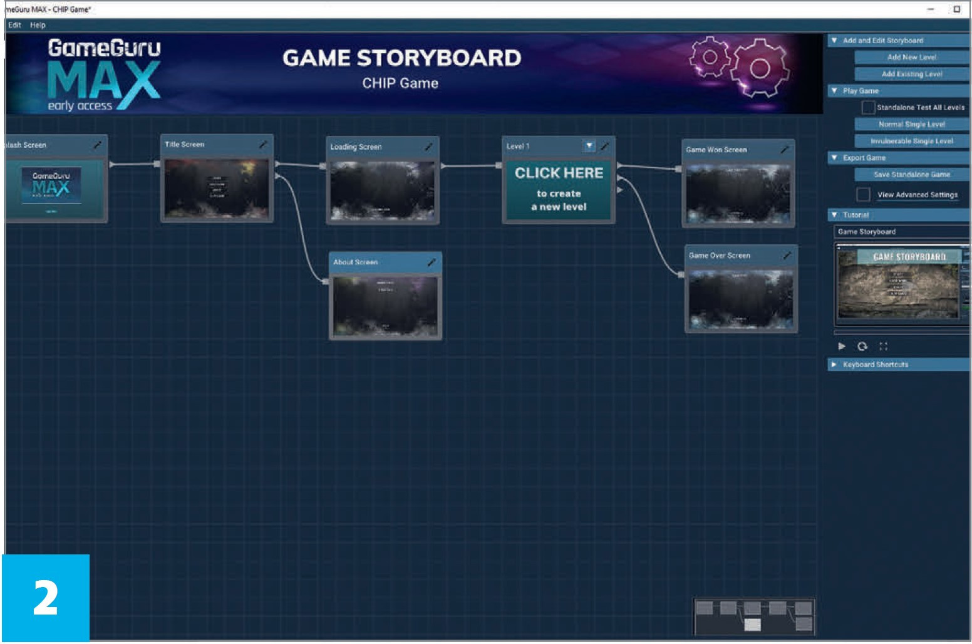Viewport: 972px width, 644px height.
Task: Play the Game Storyboard tutorial video
Action: click(842, 346)
